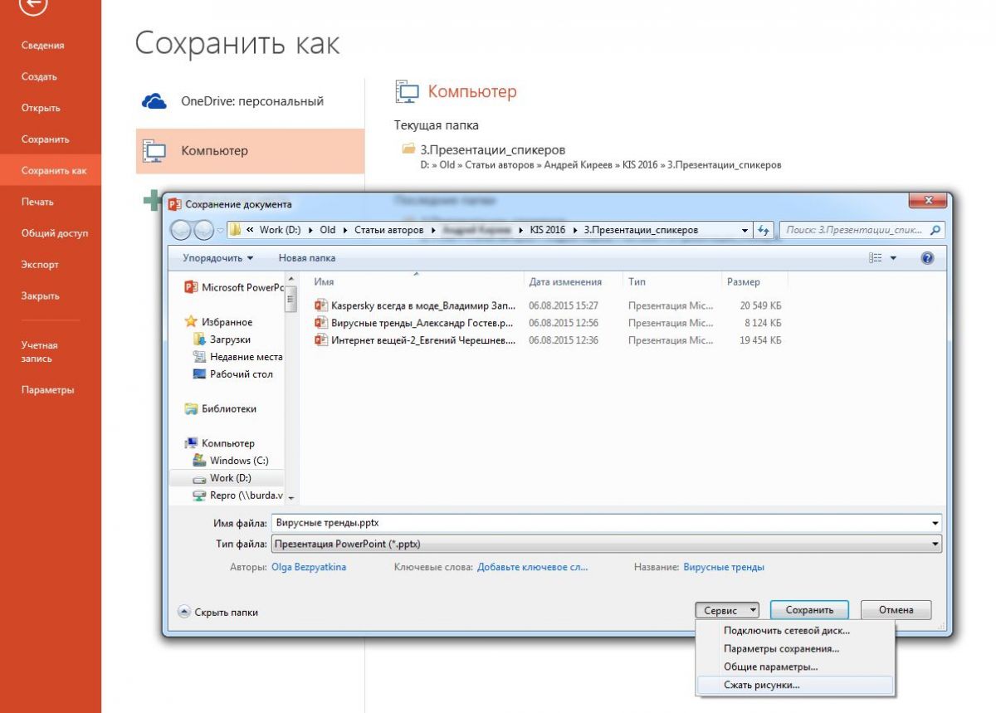Refresh the folder using address bar refresh icon
This screenshot has height=713, width=996.
pyautogui.click(x=764, y=230)
